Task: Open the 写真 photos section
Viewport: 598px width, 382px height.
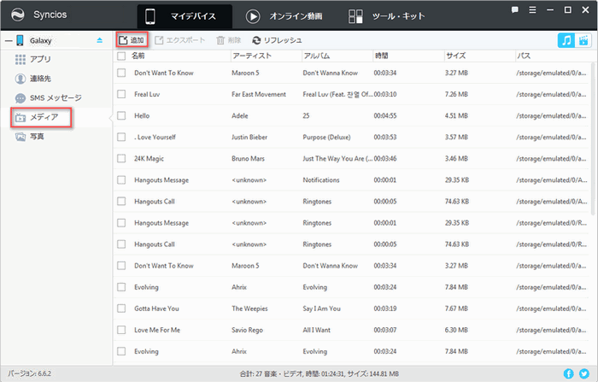Action: tap(29, 137)
